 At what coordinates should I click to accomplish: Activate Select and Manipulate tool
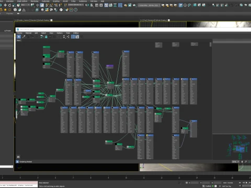(x=37, y=5)
